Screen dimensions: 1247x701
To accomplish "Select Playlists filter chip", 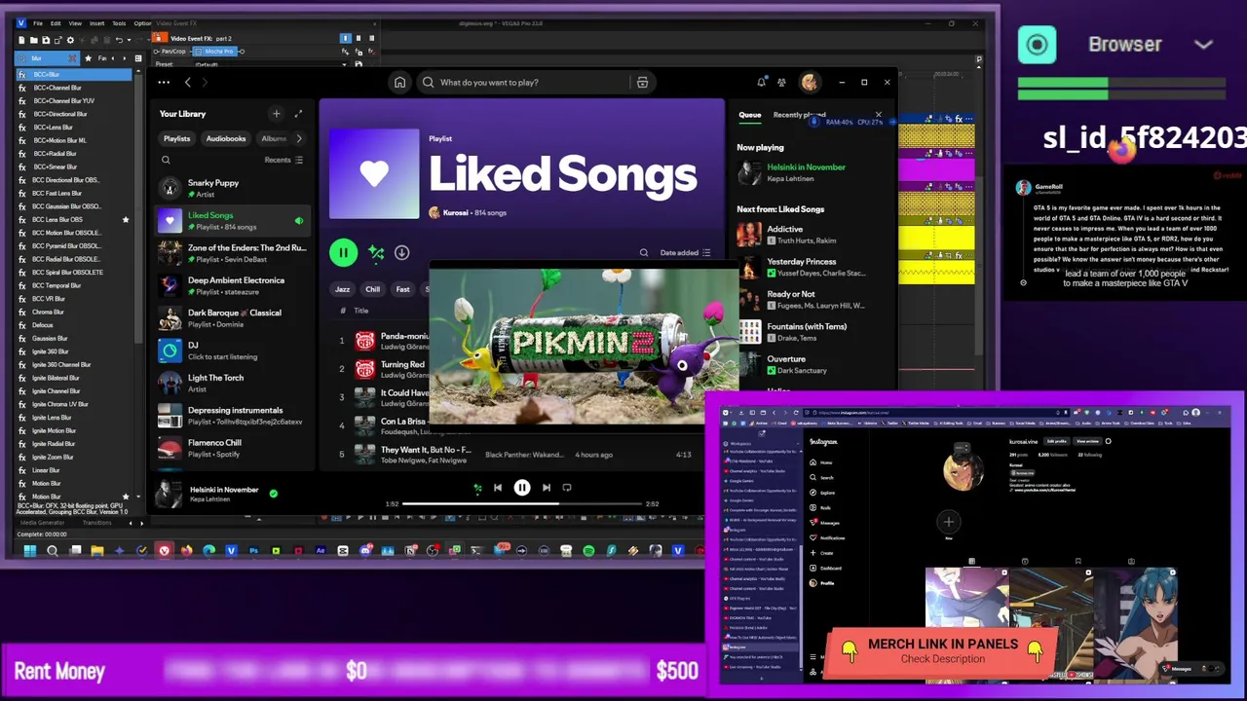I will tap(177, 138).
